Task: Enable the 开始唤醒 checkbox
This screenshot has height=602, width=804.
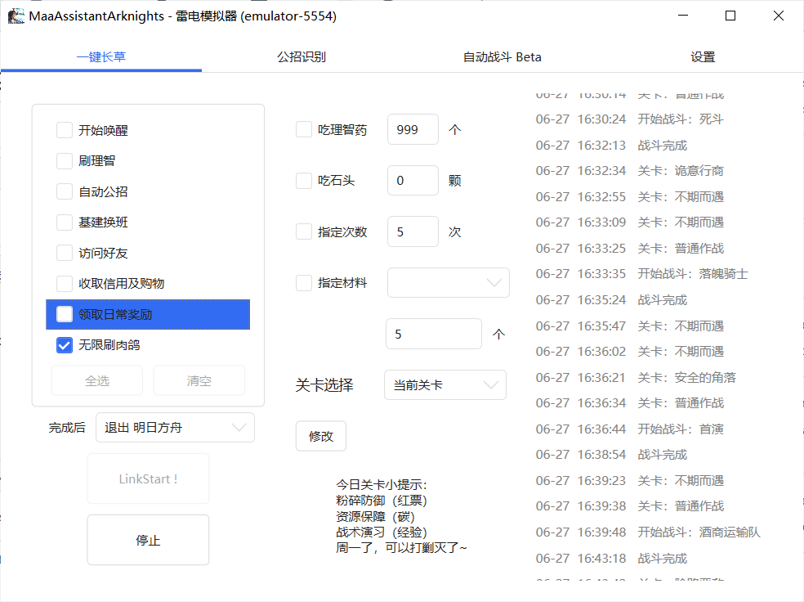Action: coord(64,130)
